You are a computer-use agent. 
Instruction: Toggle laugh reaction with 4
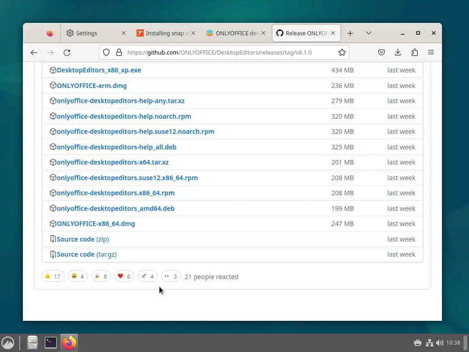[x=78, y=276]
